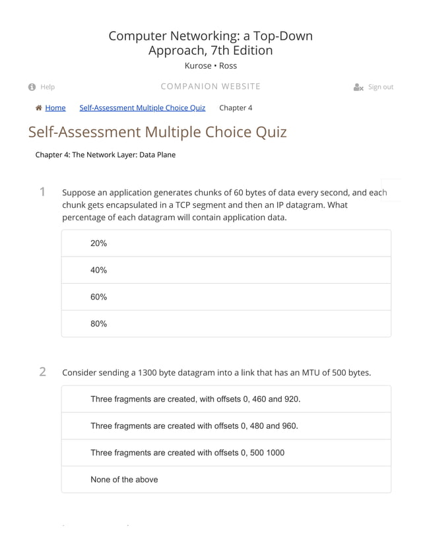Click the Self-Assessment Multiple Choice Quiz heading
This screenshot has width=421, height=545.
click(x=158, y=132)
